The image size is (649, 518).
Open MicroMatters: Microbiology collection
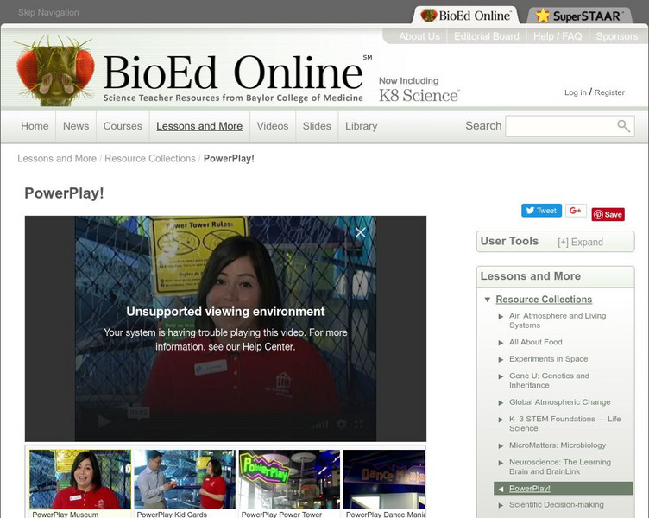point(558,445)
